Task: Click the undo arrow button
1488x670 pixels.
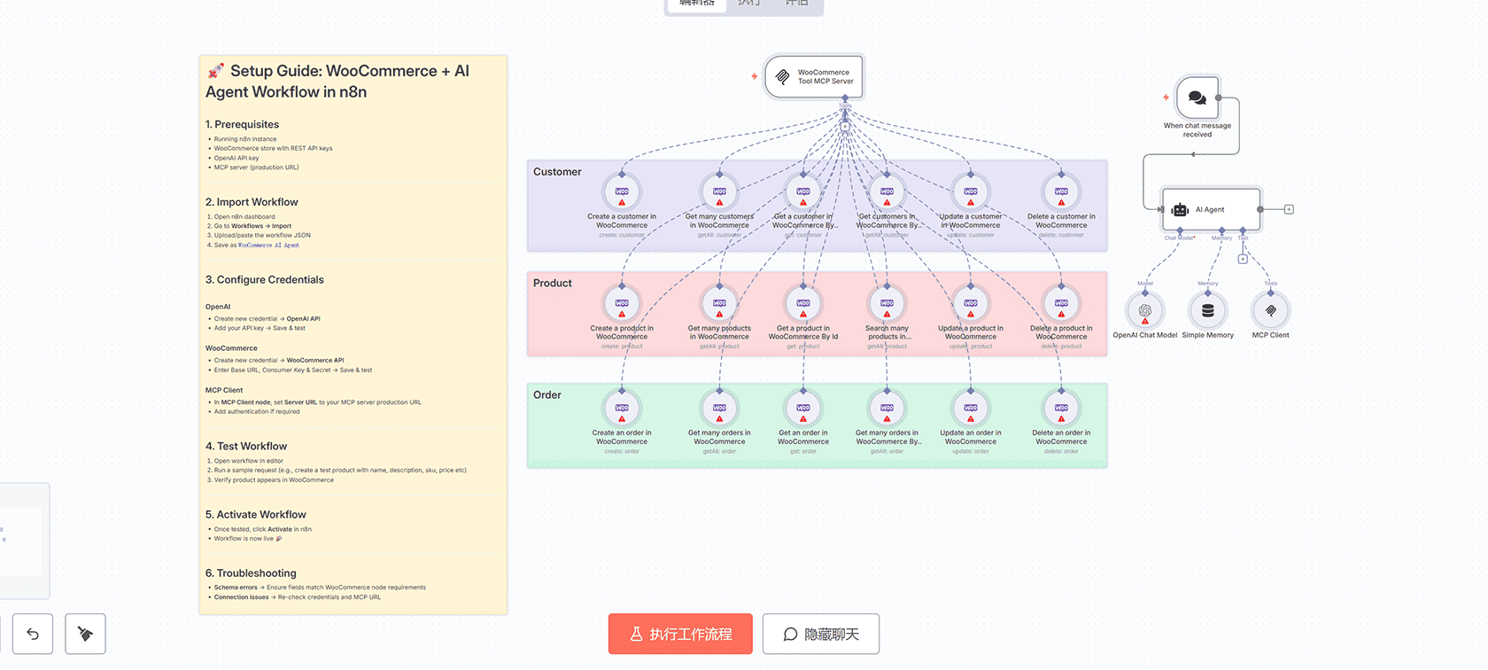Action: (33, 634)
